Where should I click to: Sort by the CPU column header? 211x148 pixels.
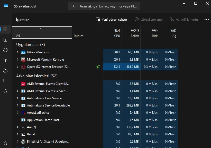click(112, 32)
